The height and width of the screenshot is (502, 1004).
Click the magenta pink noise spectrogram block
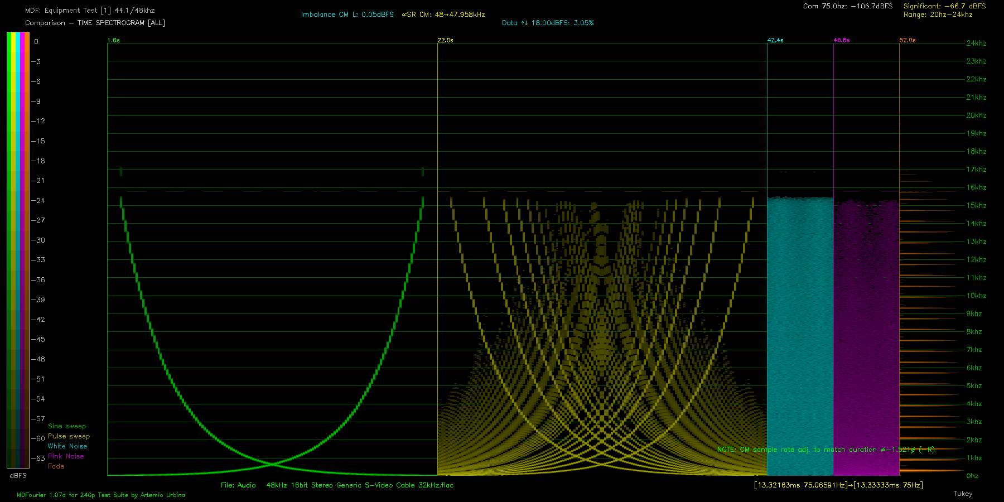click(x=866, y=335)
